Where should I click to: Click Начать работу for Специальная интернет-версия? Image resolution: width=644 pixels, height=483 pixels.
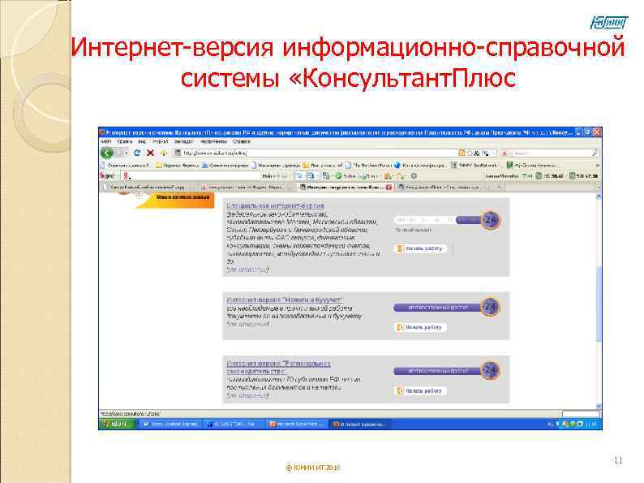[x=420, y=248]
